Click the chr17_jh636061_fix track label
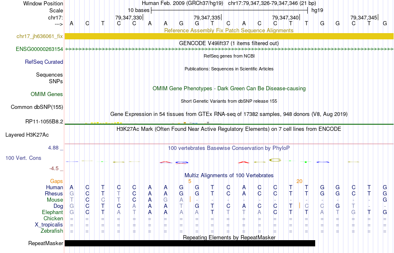The image size is (394, 253). tap(40, 36)
